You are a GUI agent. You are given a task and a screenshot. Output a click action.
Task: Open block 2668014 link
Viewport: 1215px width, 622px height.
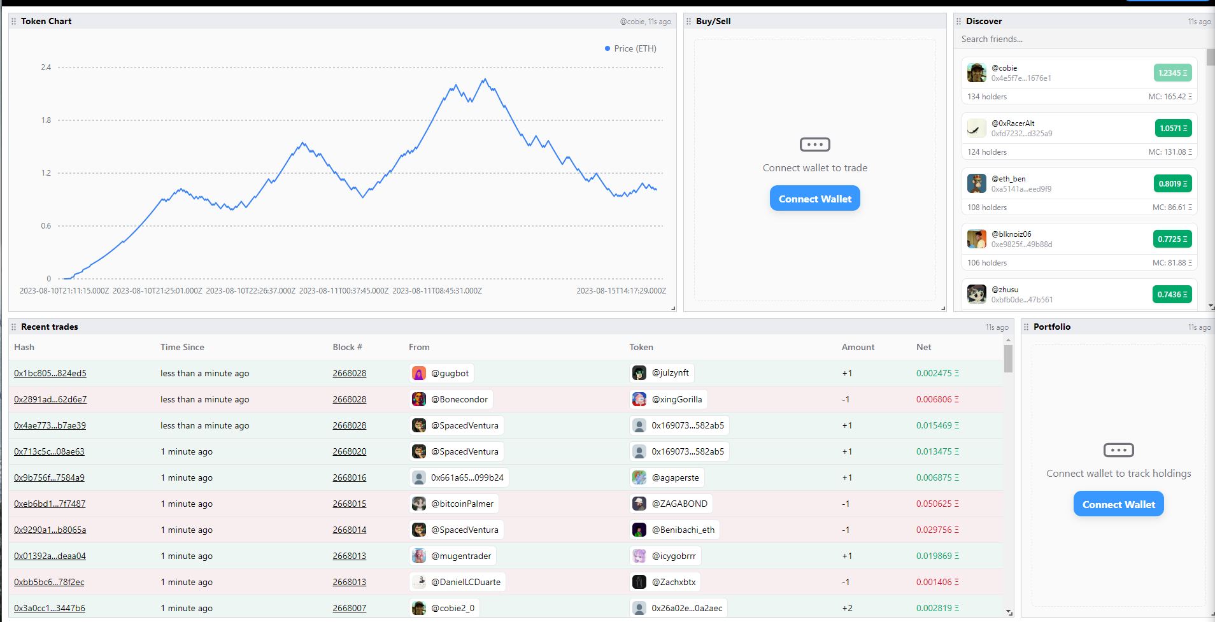(x=350, y=530)
